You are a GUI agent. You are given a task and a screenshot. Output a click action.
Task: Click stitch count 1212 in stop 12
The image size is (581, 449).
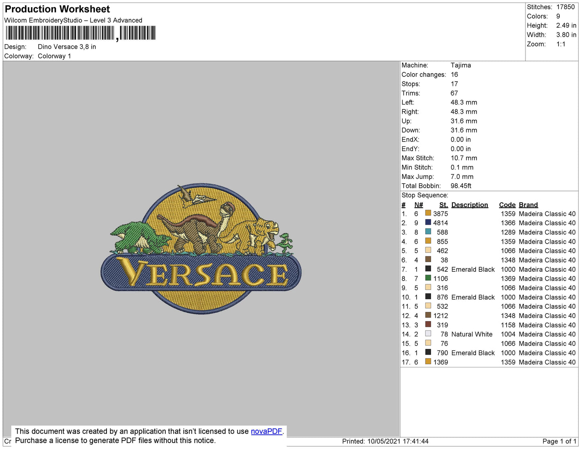pos(441,316)
